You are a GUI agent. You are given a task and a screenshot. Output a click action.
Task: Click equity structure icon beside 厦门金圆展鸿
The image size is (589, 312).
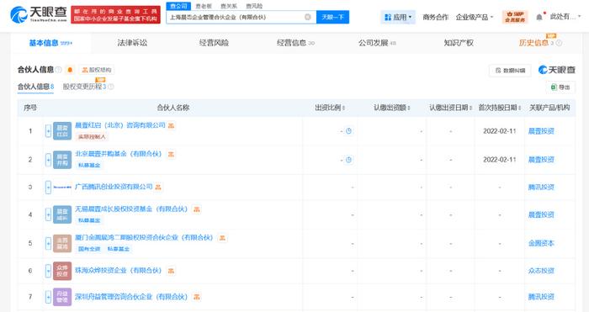tap(222, 238)
